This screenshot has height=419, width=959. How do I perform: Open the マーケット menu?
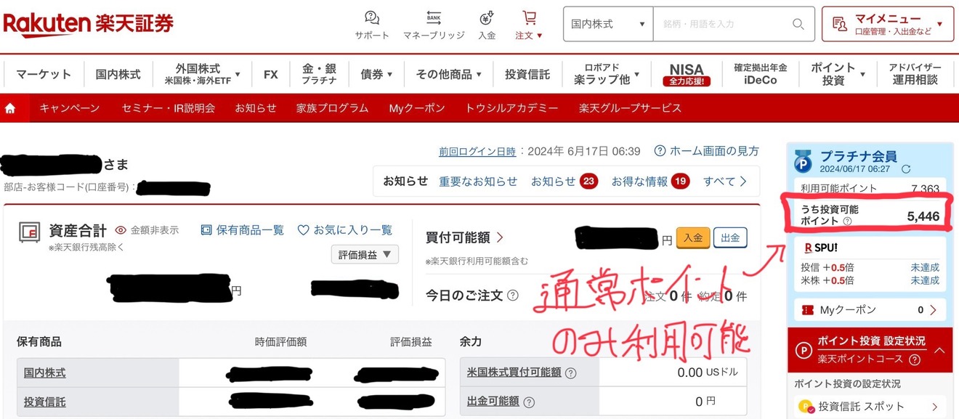point(44,74)
